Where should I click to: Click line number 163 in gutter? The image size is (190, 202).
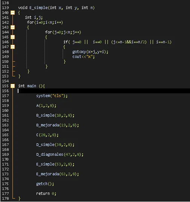[x=5, y=125]
